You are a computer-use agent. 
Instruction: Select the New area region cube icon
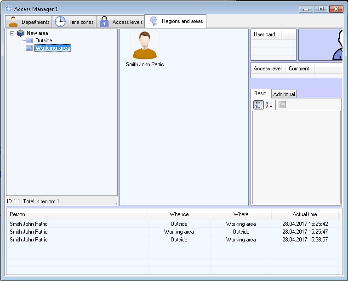click(21, 33)
